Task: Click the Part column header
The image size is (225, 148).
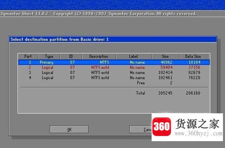Action: (28, 56)
